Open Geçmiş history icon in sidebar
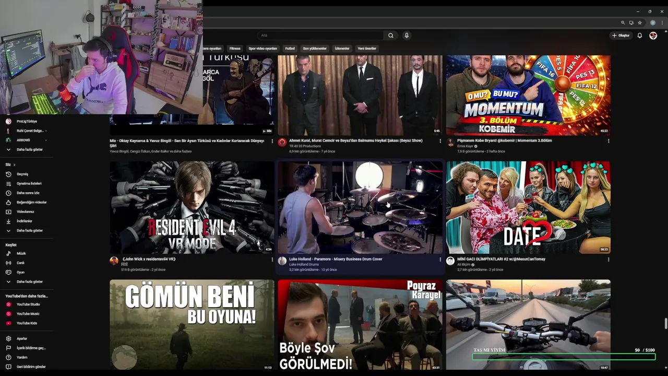The image size is (668, 376). point(8,174)
